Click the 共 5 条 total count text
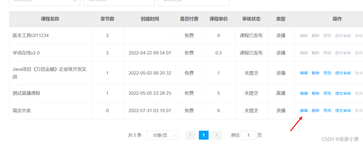Viewport: 363px width, 144px height. 135,135
